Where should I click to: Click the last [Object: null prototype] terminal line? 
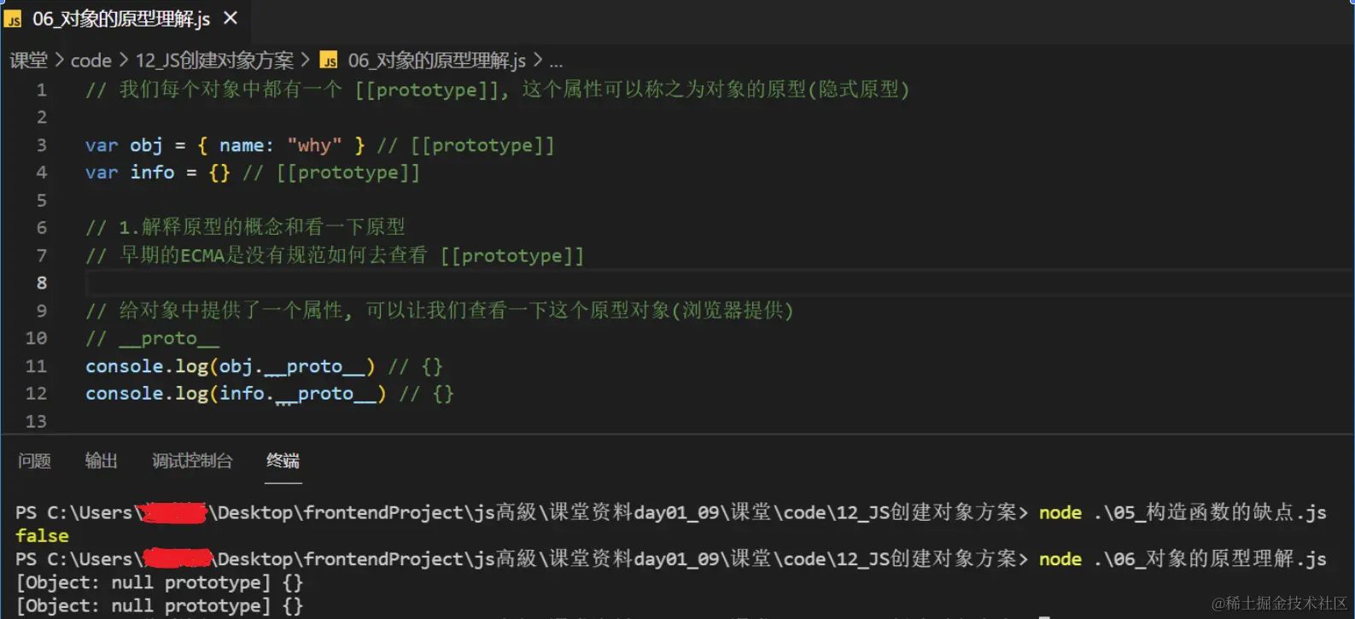click(159, 606)
